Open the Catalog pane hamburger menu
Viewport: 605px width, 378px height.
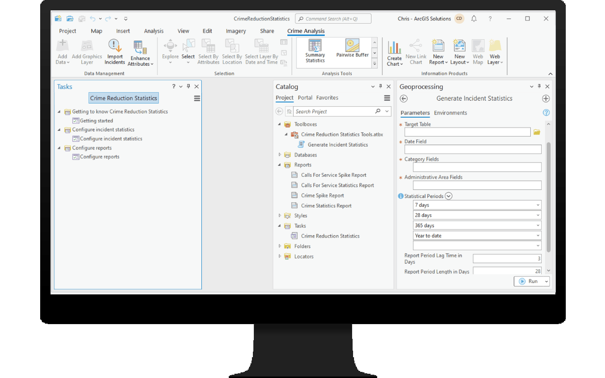[387, 98]
